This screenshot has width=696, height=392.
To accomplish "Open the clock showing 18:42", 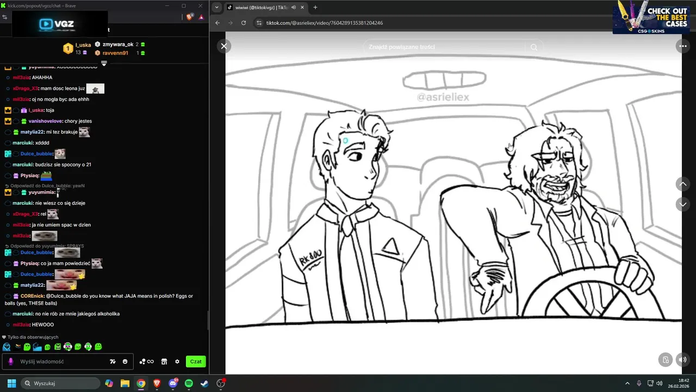I will (679, 383).
